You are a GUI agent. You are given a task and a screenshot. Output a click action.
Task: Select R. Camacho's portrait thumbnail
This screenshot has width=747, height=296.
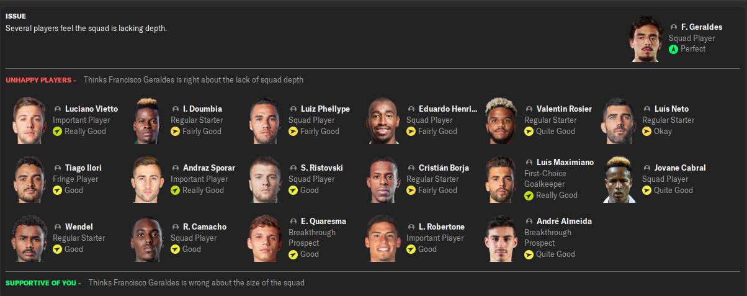click(x=148, y=238)
